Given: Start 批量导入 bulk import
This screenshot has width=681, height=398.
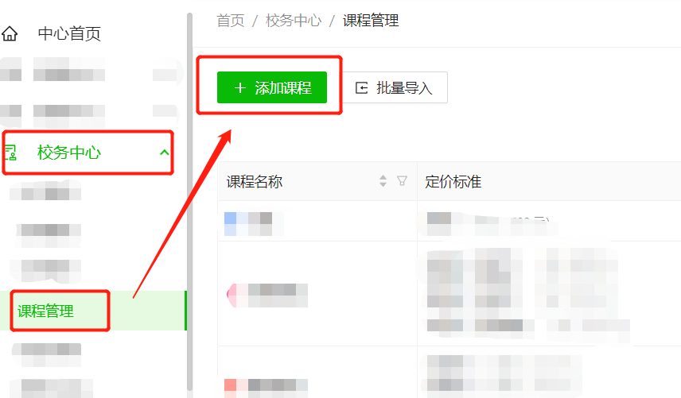Looking at the screenshot, I should tap(395, 87).
